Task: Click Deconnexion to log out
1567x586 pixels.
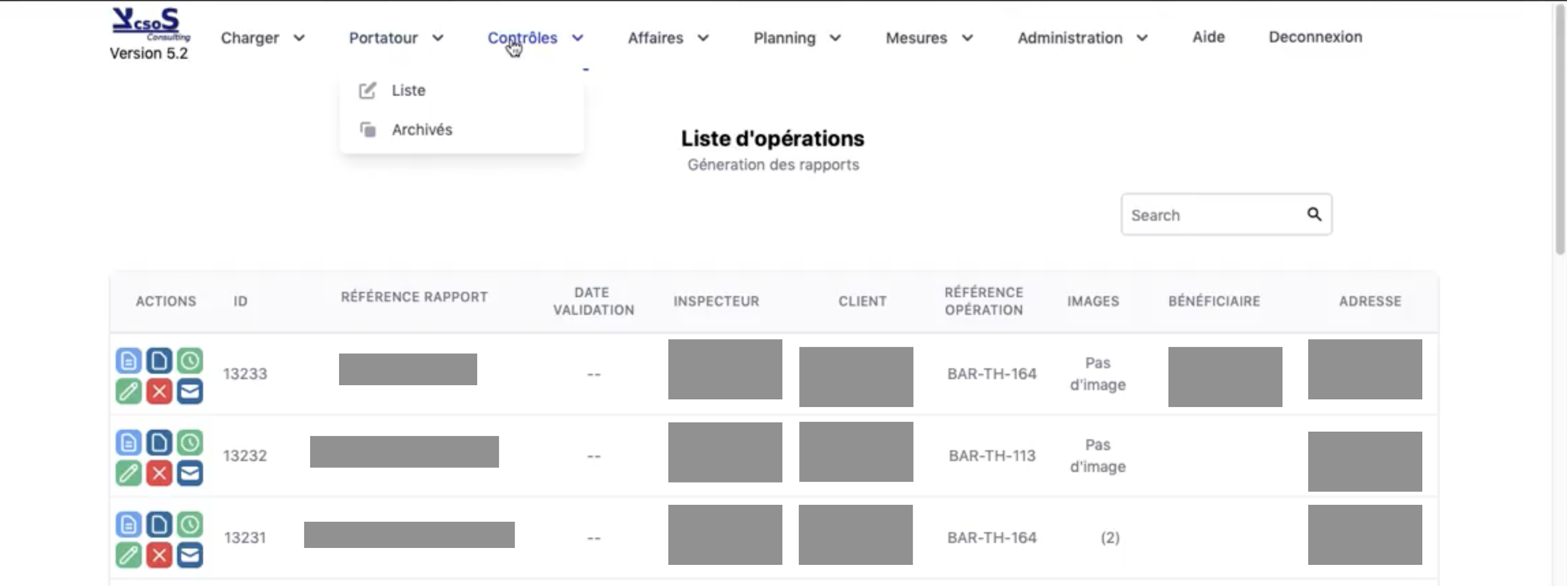Action: pyautogui.click(x=1315, y=36)
